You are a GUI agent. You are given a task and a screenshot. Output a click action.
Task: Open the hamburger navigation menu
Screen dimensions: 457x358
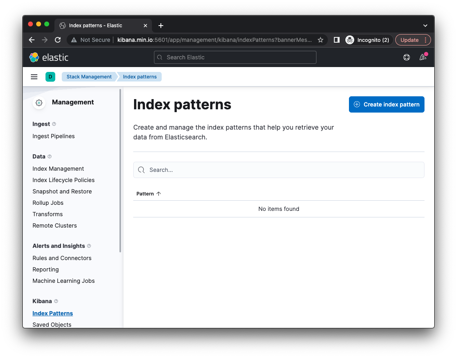34,77
